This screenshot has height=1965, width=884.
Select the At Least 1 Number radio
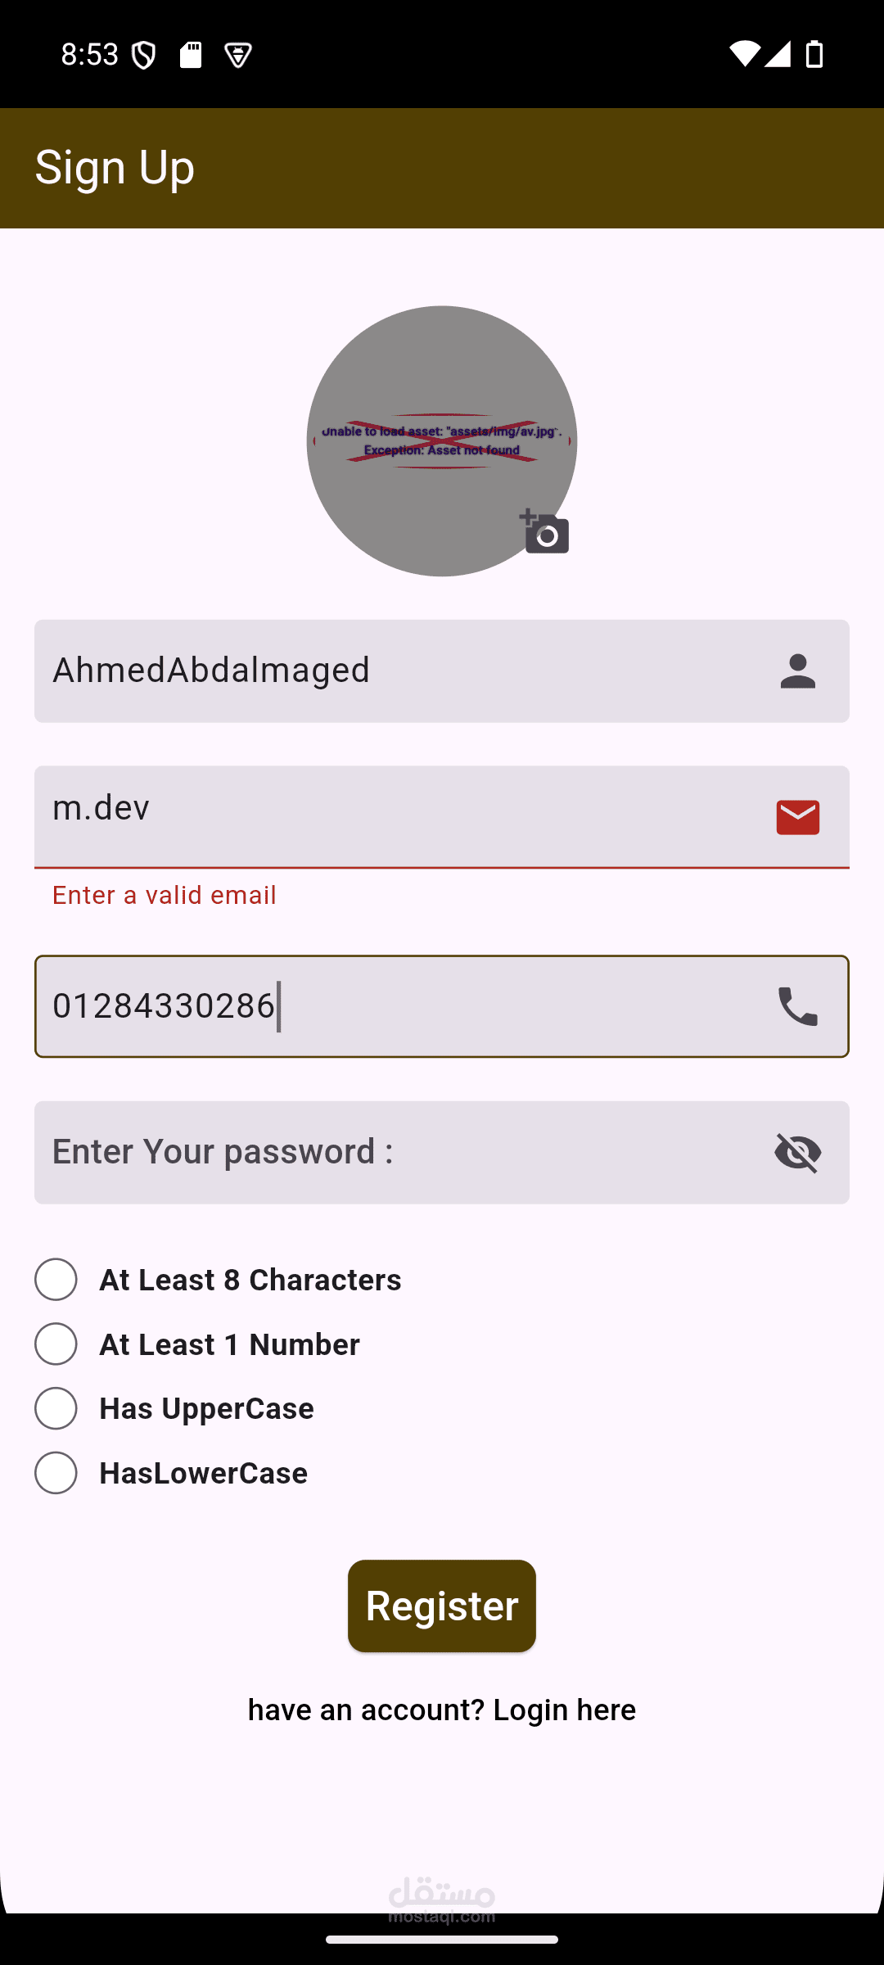(x=56, y=1344)
